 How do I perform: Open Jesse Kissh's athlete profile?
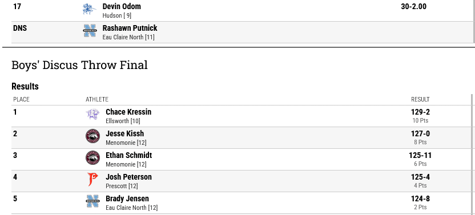click(x=125, y=133)
